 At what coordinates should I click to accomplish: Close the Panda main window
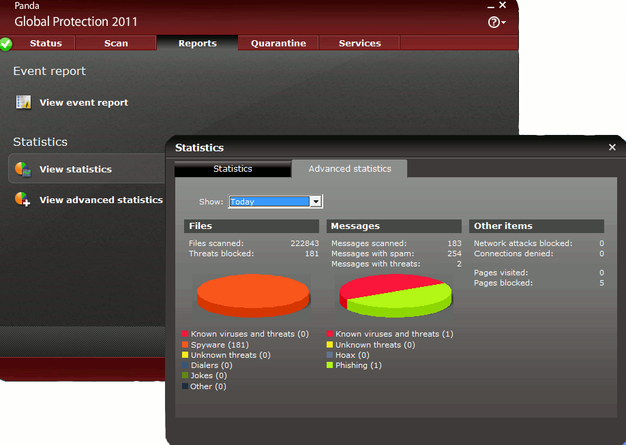(503, 5)
